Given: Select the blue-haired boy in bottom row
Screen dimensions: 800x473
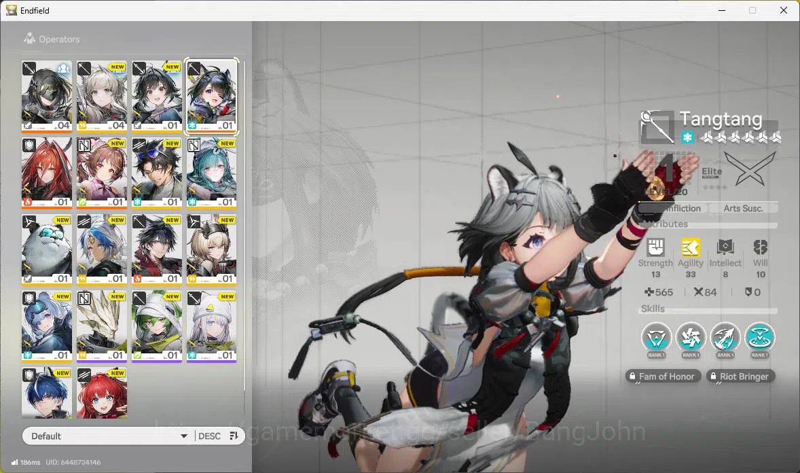Looking at the screenshot, I should pos(47,393).
